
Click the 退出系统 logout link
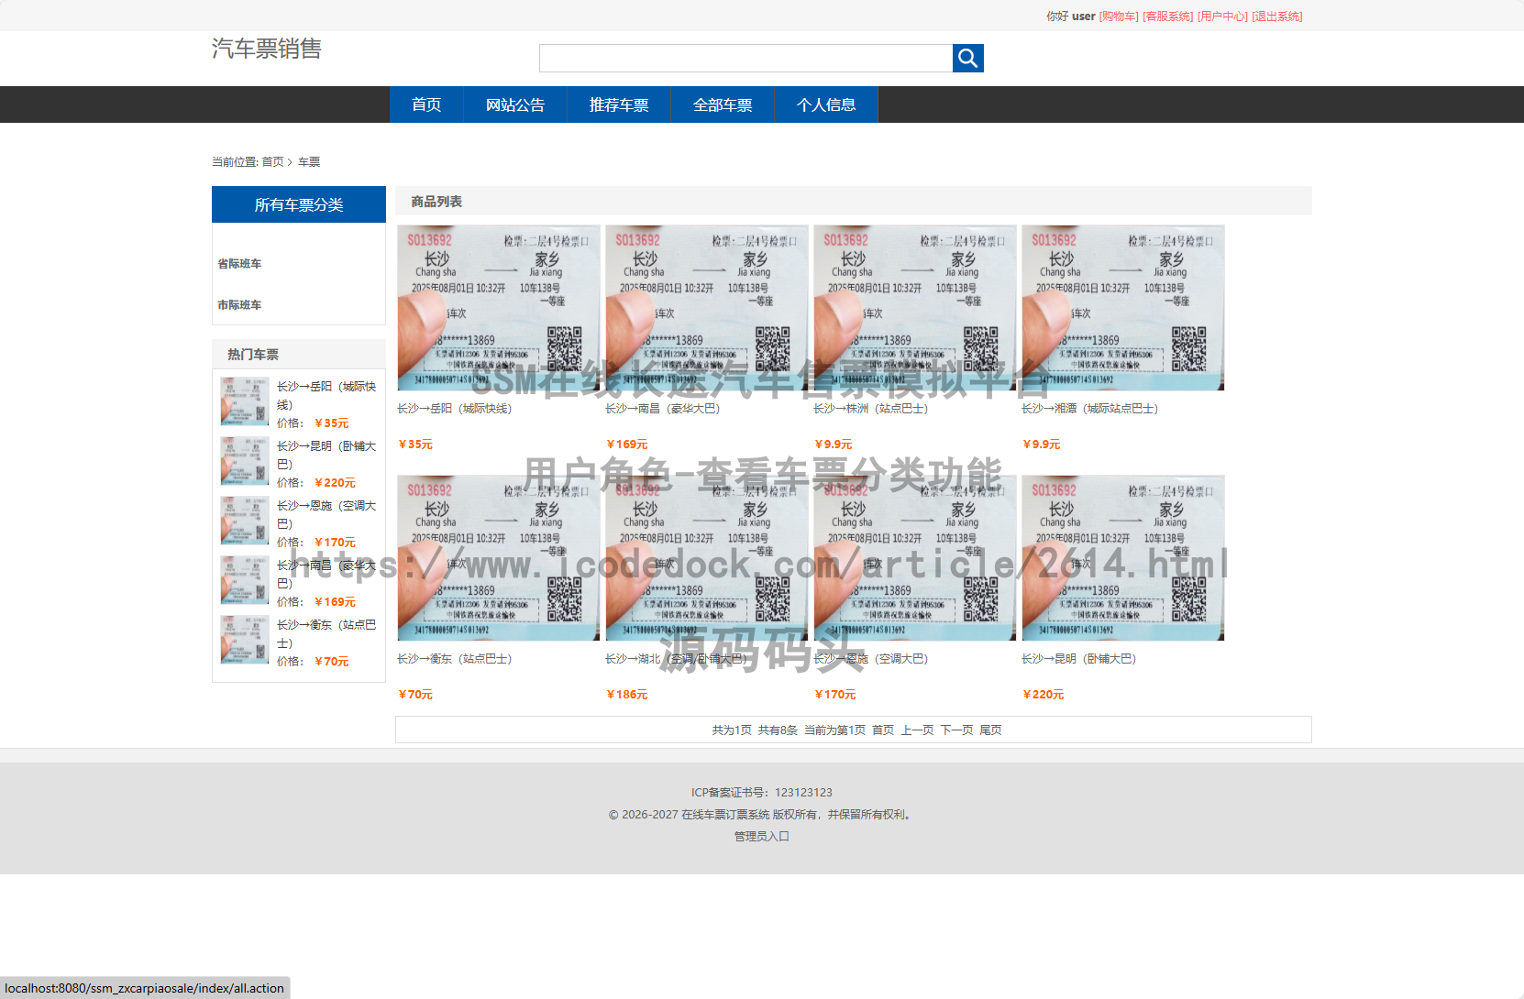(x=1276, y=16)
